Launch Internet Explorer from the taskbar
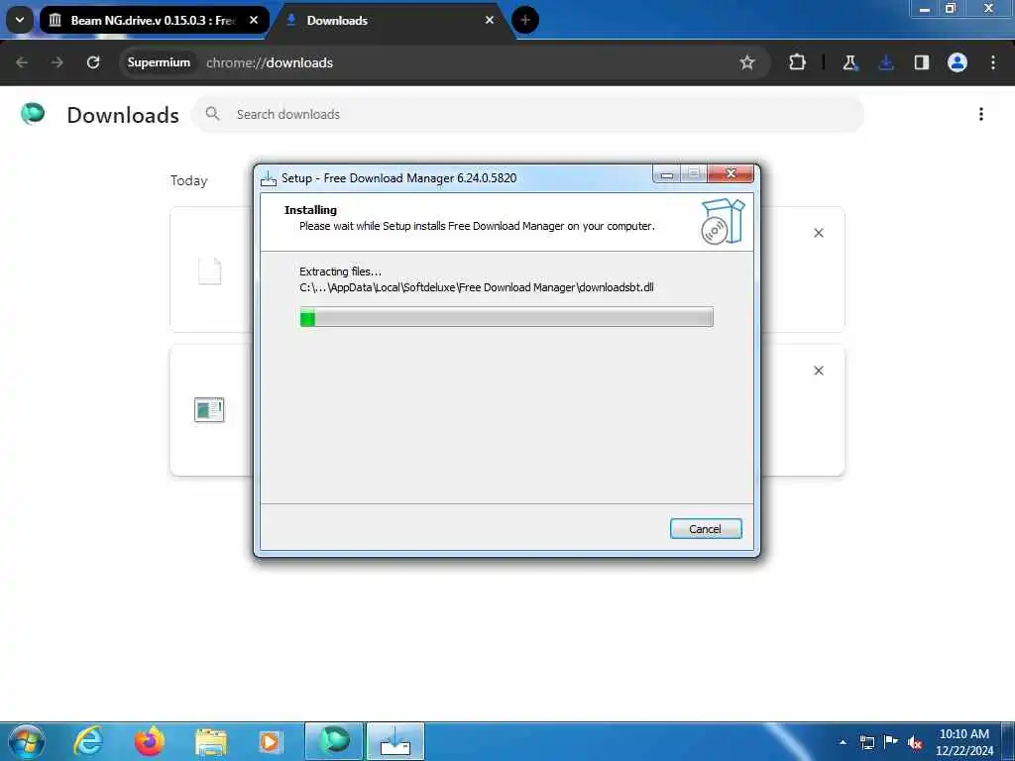 pos(88,741)
